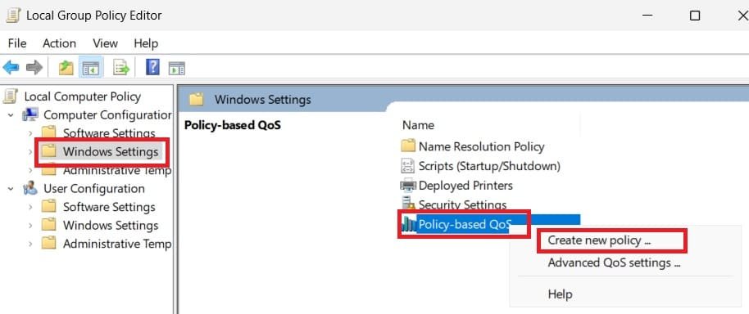Click the Windows Settings header folder icon
The image size is (749, 314).
(x=197, y=100)
